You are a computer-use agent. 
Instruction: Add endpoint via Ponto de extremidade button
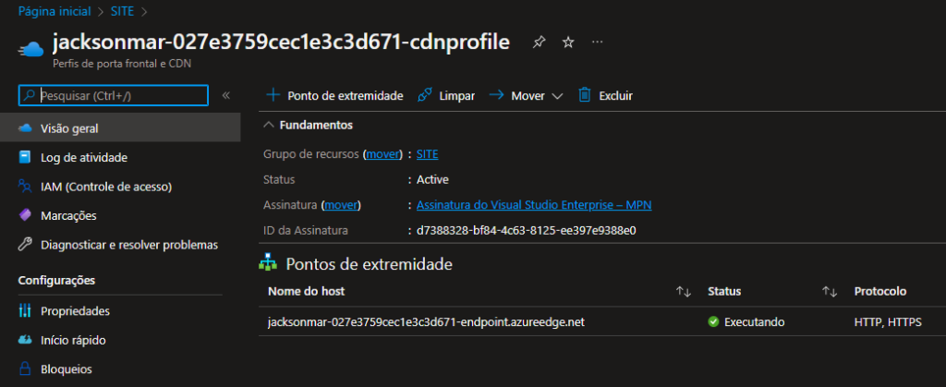[334, 96]
